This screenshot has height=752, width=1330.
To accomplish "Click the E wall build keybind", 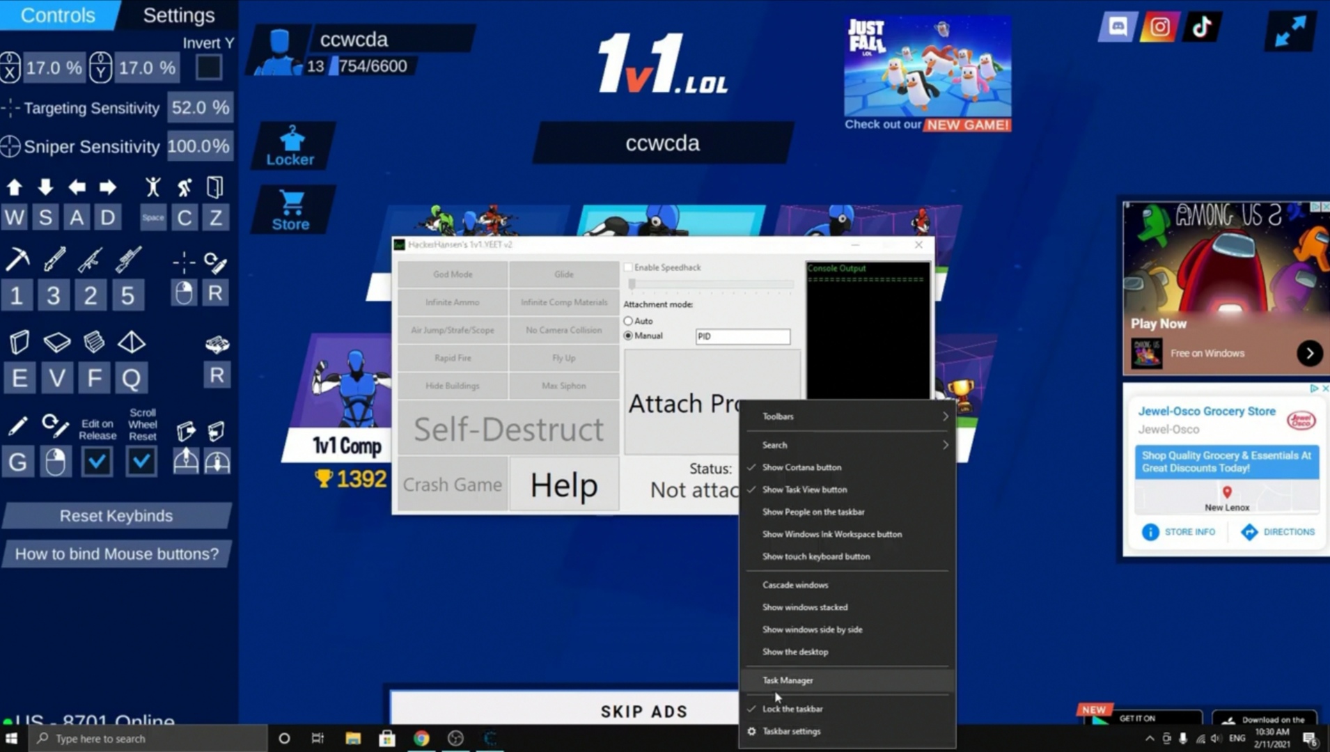I will pos(19,378).
